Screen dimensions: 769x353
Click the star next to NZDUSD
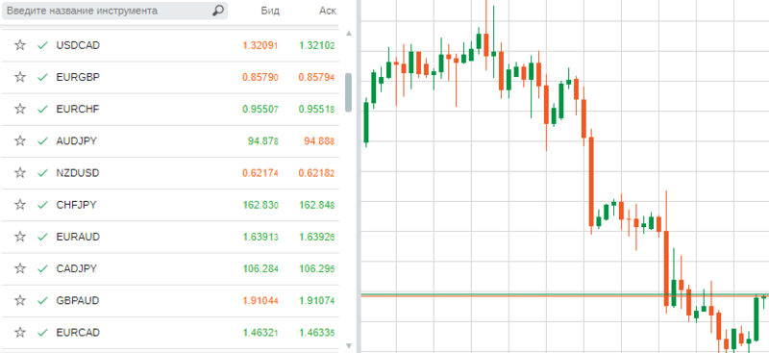[x=19, y=173]
